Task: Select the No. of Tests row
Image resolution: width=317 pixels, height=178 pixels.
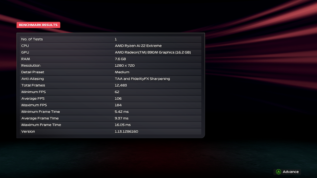Action: (x=110, y=39)
